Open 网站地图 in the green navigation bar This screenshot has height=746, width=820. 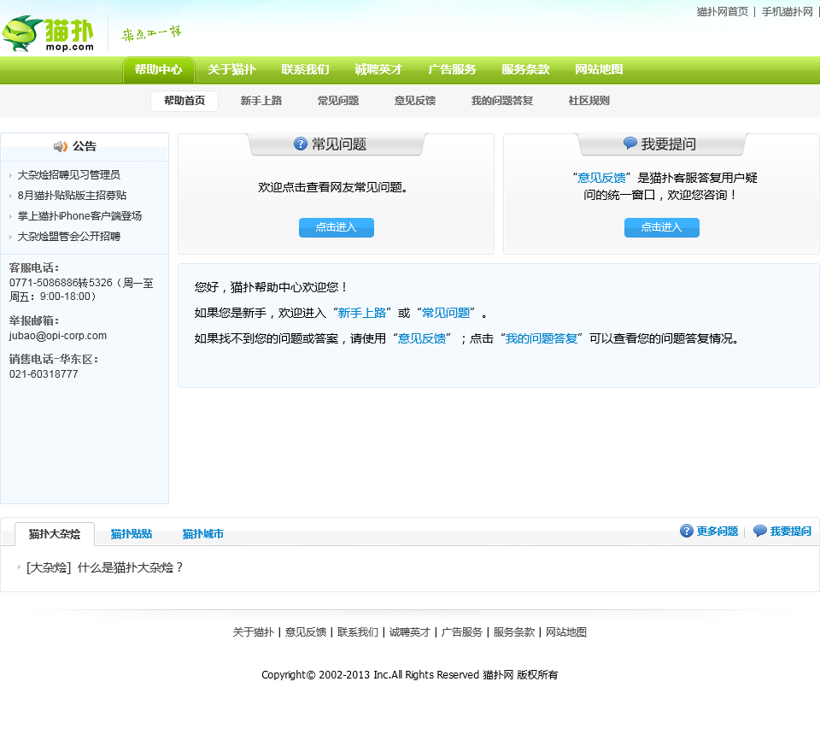click(599, 69)
